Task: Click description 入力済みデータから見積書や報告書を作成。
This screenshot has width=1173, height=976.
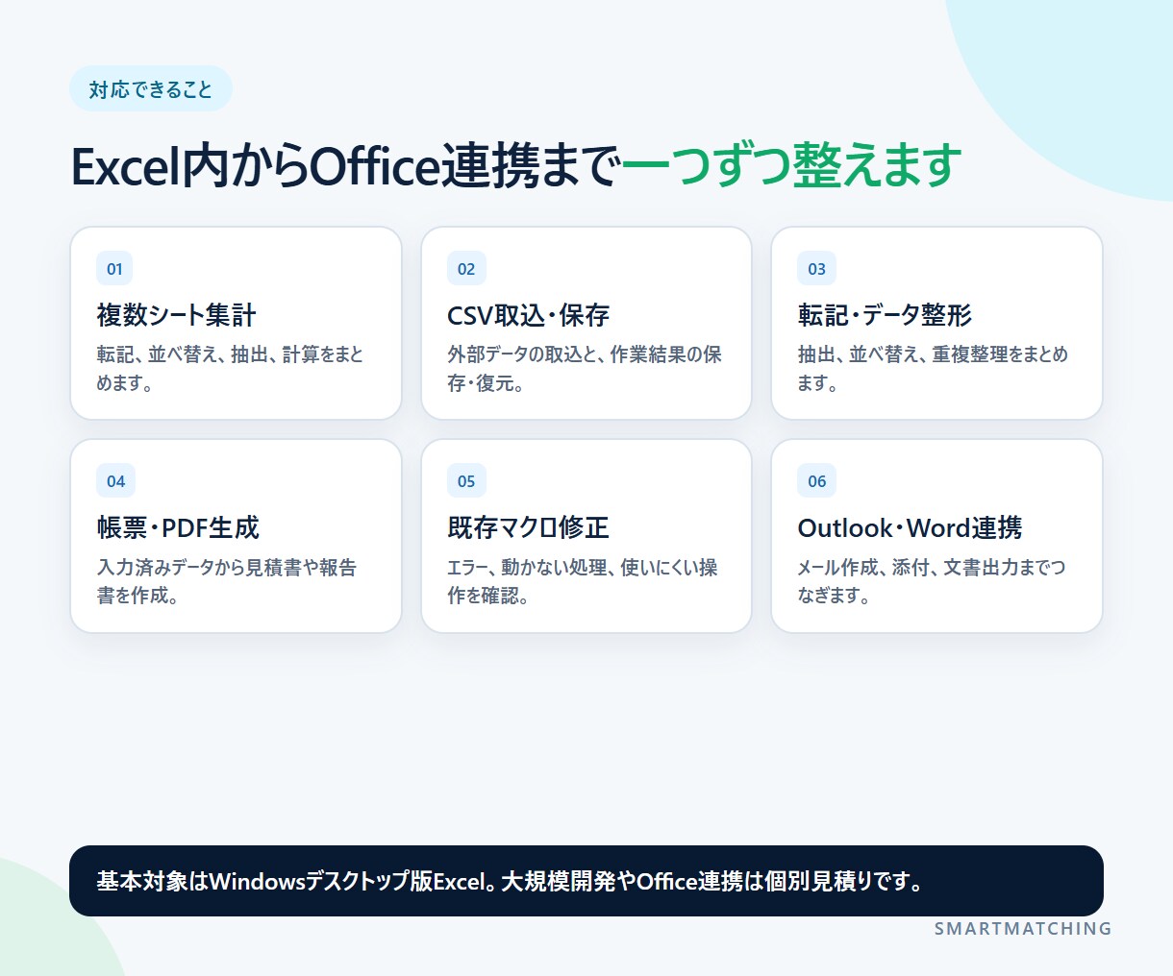Action: click(x=227, y=581)
